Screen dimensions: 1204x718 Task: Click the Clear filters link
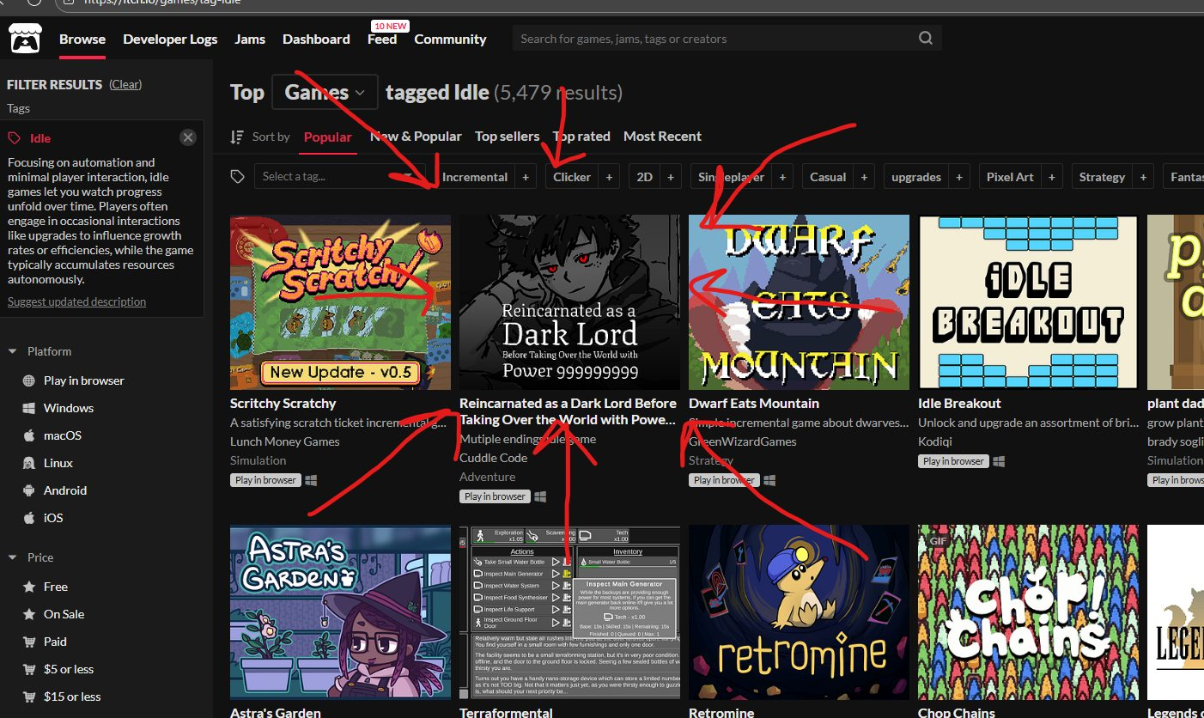pos(125,84)
